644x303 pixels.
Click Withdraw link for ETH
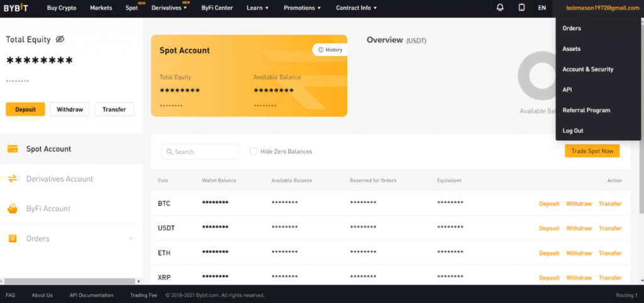(579, 253)
